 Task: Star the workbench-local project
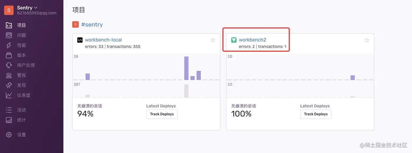213,40
